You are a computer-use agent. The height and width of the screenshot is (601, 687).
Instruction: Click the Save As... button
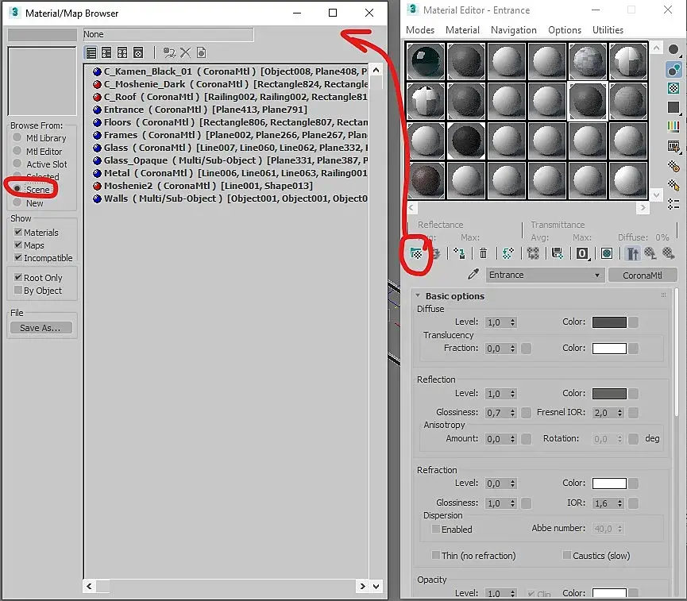pos(41,328)
